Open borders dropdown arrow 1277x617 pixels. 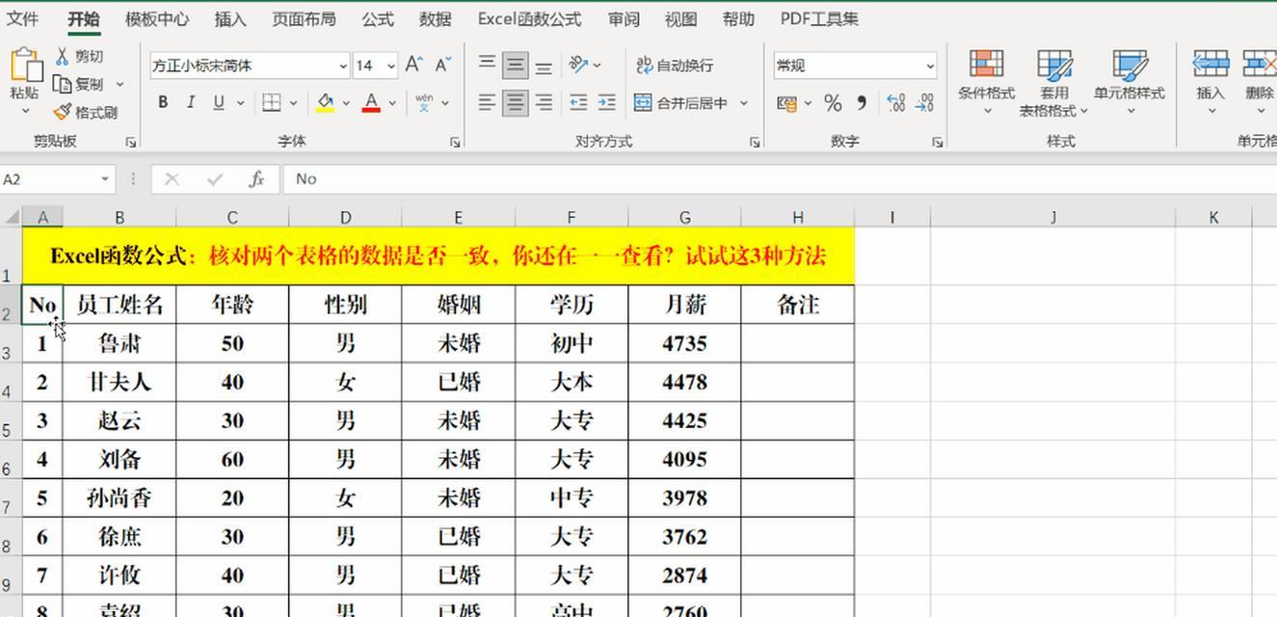click(x=293, y=102)
